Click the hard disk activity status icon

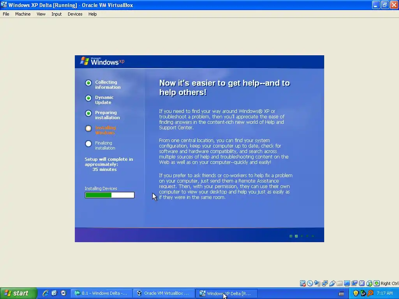[x=302, y=283]
